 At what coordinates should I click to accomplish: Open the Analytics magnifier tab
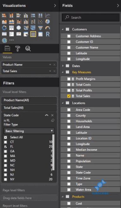[x=28, y=49]
